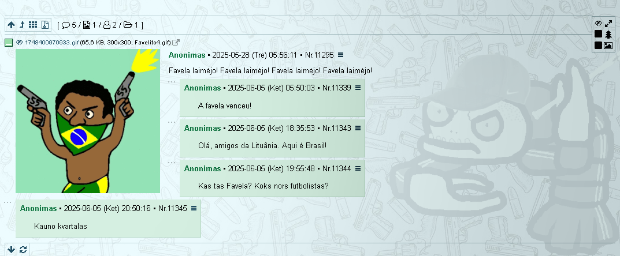This screenshot has width=620, height=256.
Task: Click the refresh thread icon at bottom
Action: point(23,250)
